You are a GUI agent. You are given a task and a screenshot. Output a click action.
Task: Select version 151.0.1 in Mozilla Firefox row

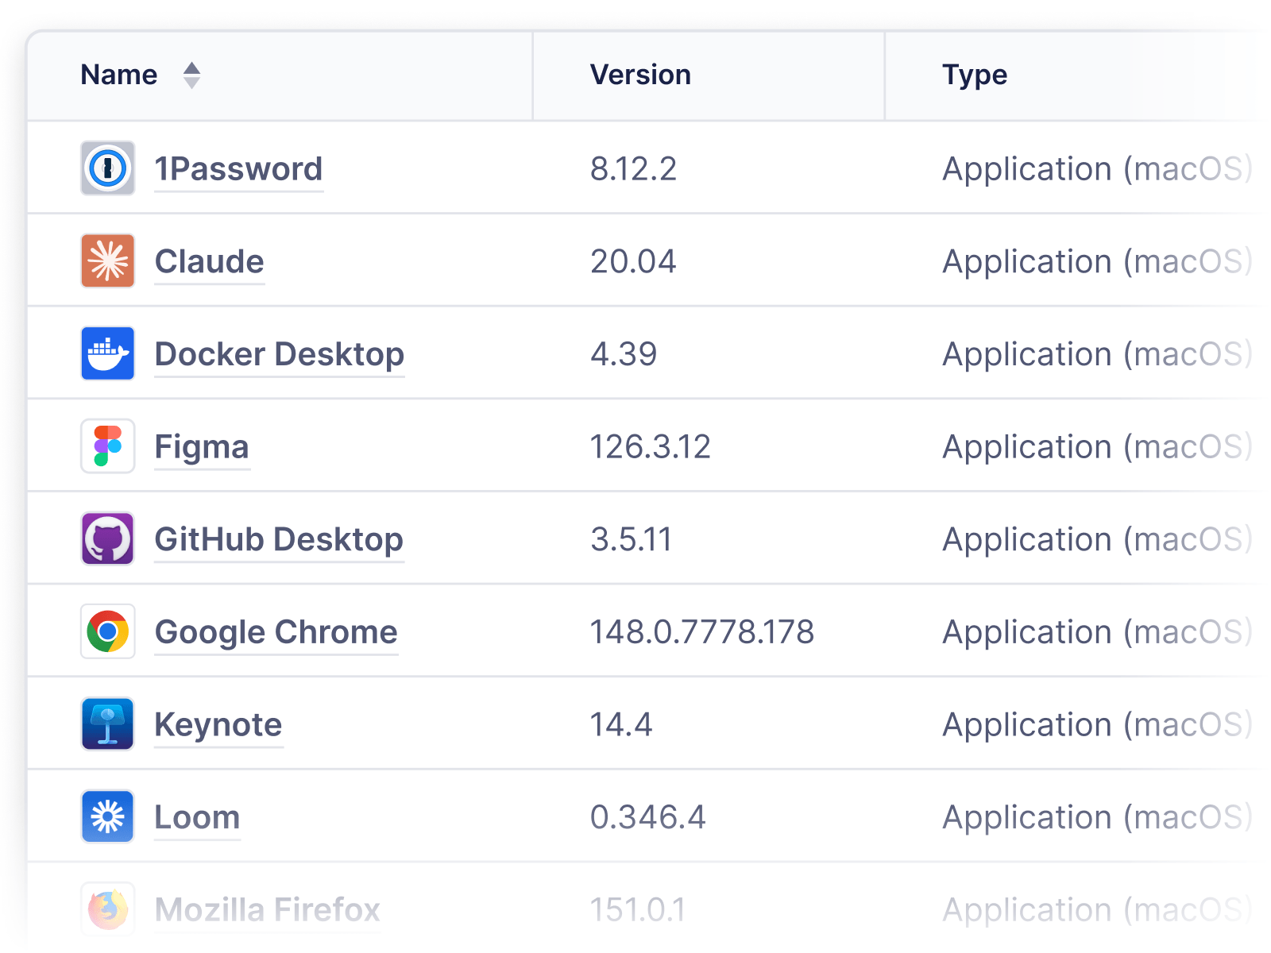(x=637, y=910)
